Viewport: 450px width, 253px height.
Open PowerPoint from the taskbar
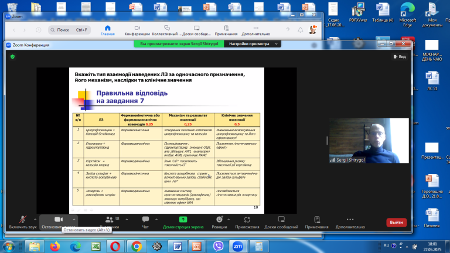tap(197, 247)
